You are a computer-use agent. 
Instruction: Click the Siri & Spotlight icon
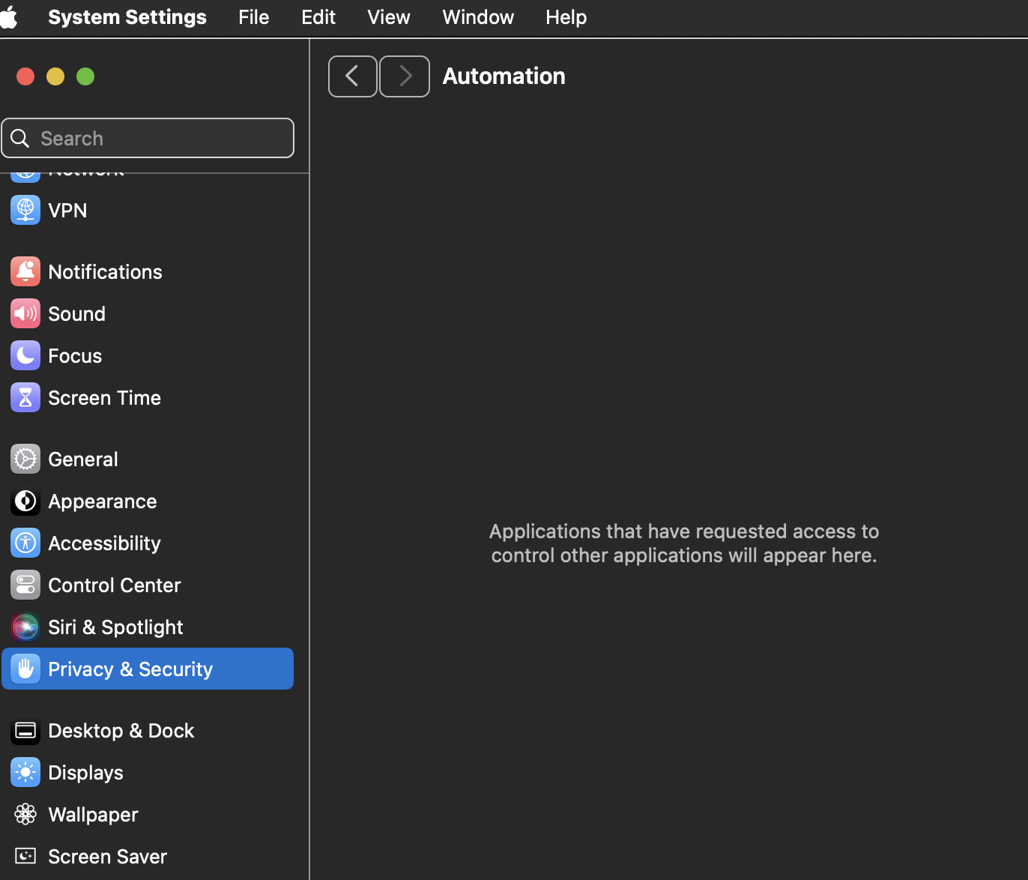point(25,627)
